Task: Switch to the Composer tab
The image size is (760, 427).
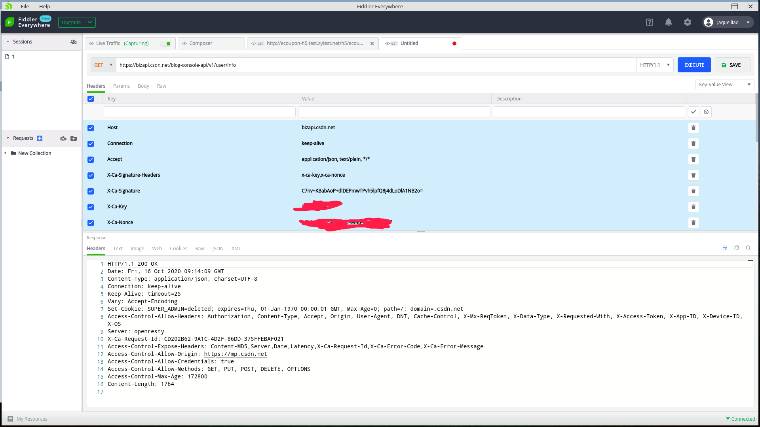Action: pyautogui.click(x=211, y=43)
